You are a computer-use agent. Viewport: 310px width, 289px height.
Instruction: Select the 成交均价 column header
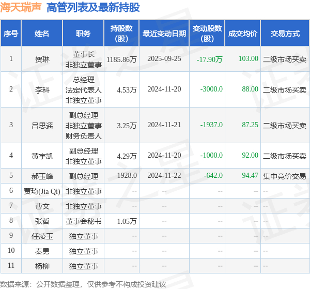click(x=243, y=33)
